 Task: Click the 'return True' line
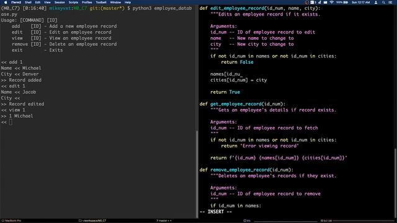[x=225, y=92]
